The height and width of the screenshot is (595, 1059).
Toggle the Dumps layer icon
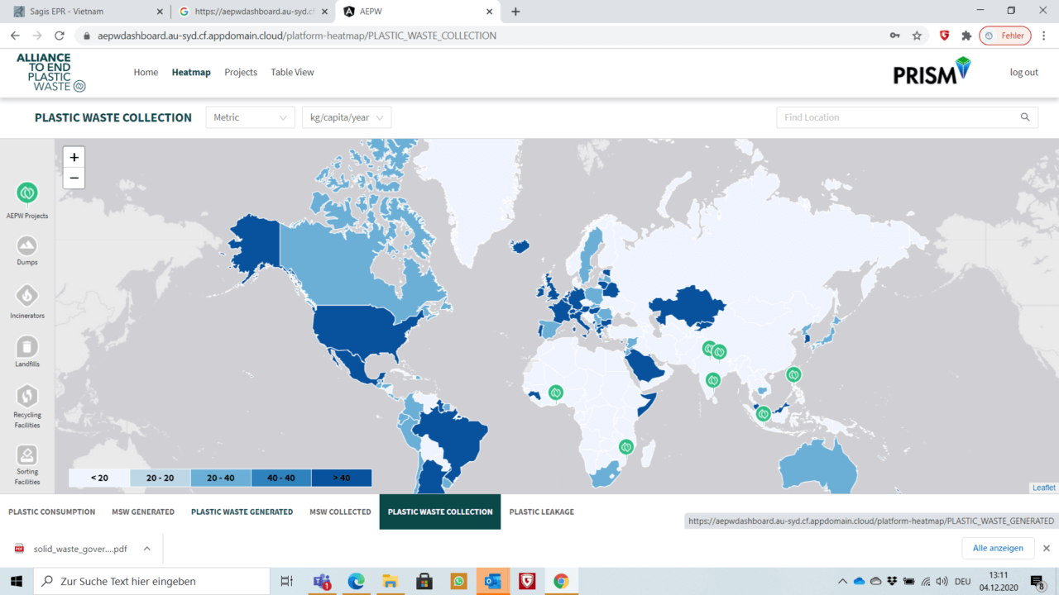tap(27, 245)
